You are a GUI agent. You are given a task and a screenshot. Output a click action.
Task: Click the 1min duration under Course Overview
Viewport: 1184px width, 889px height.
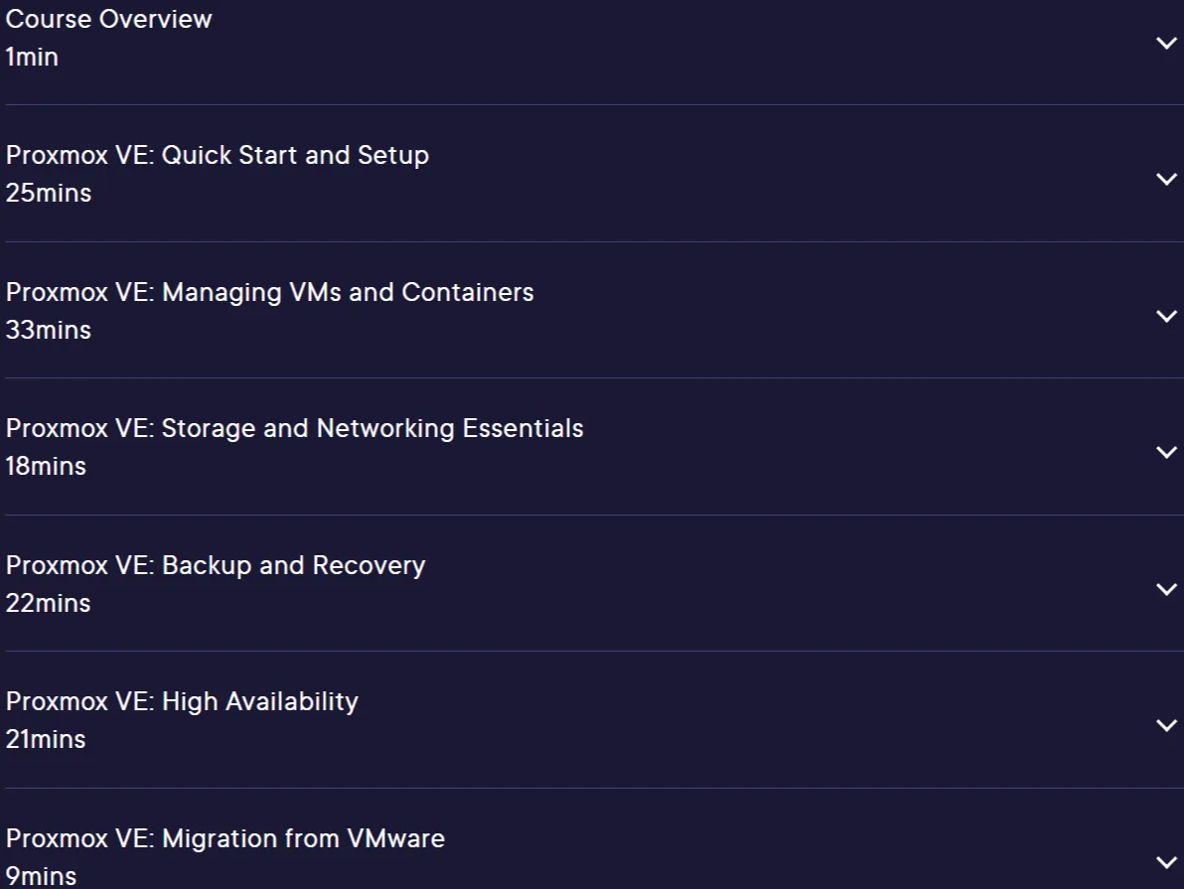pos(32,57)
